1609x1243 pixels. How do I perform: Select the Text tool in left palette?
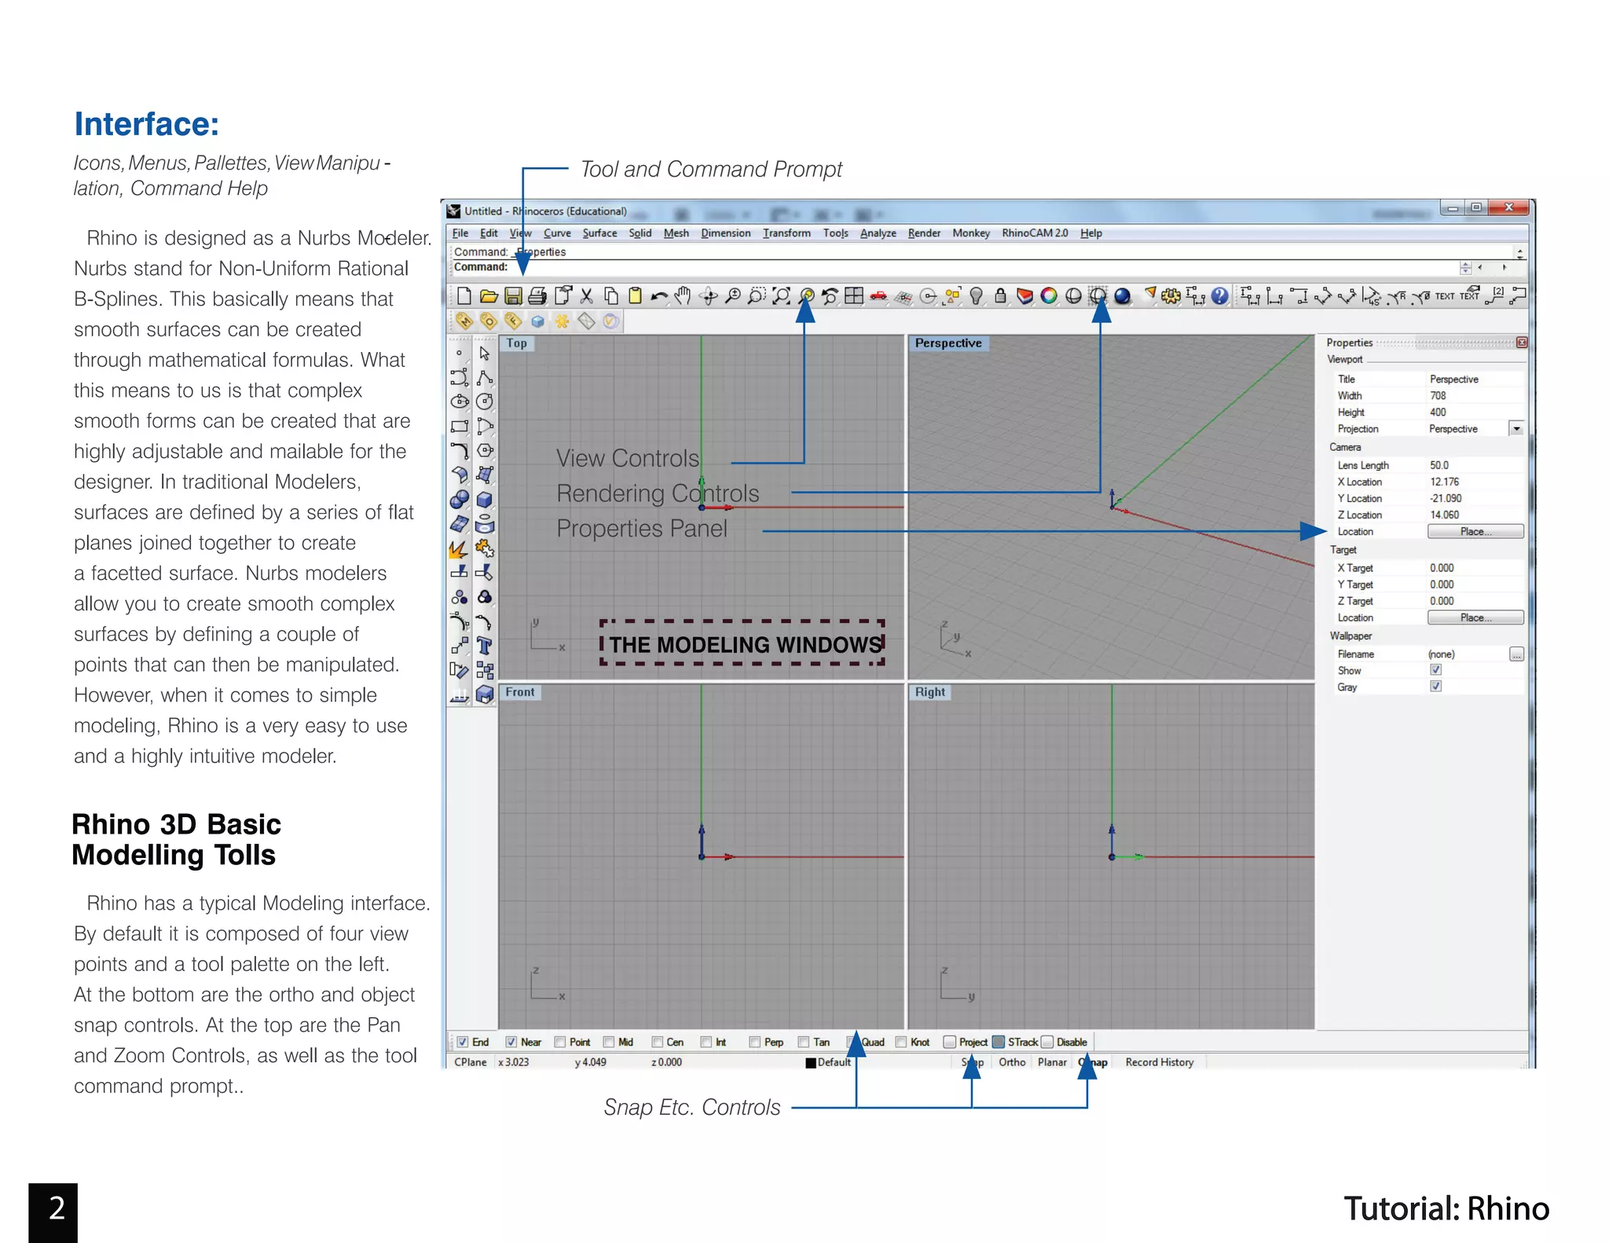tap(485, 646)
